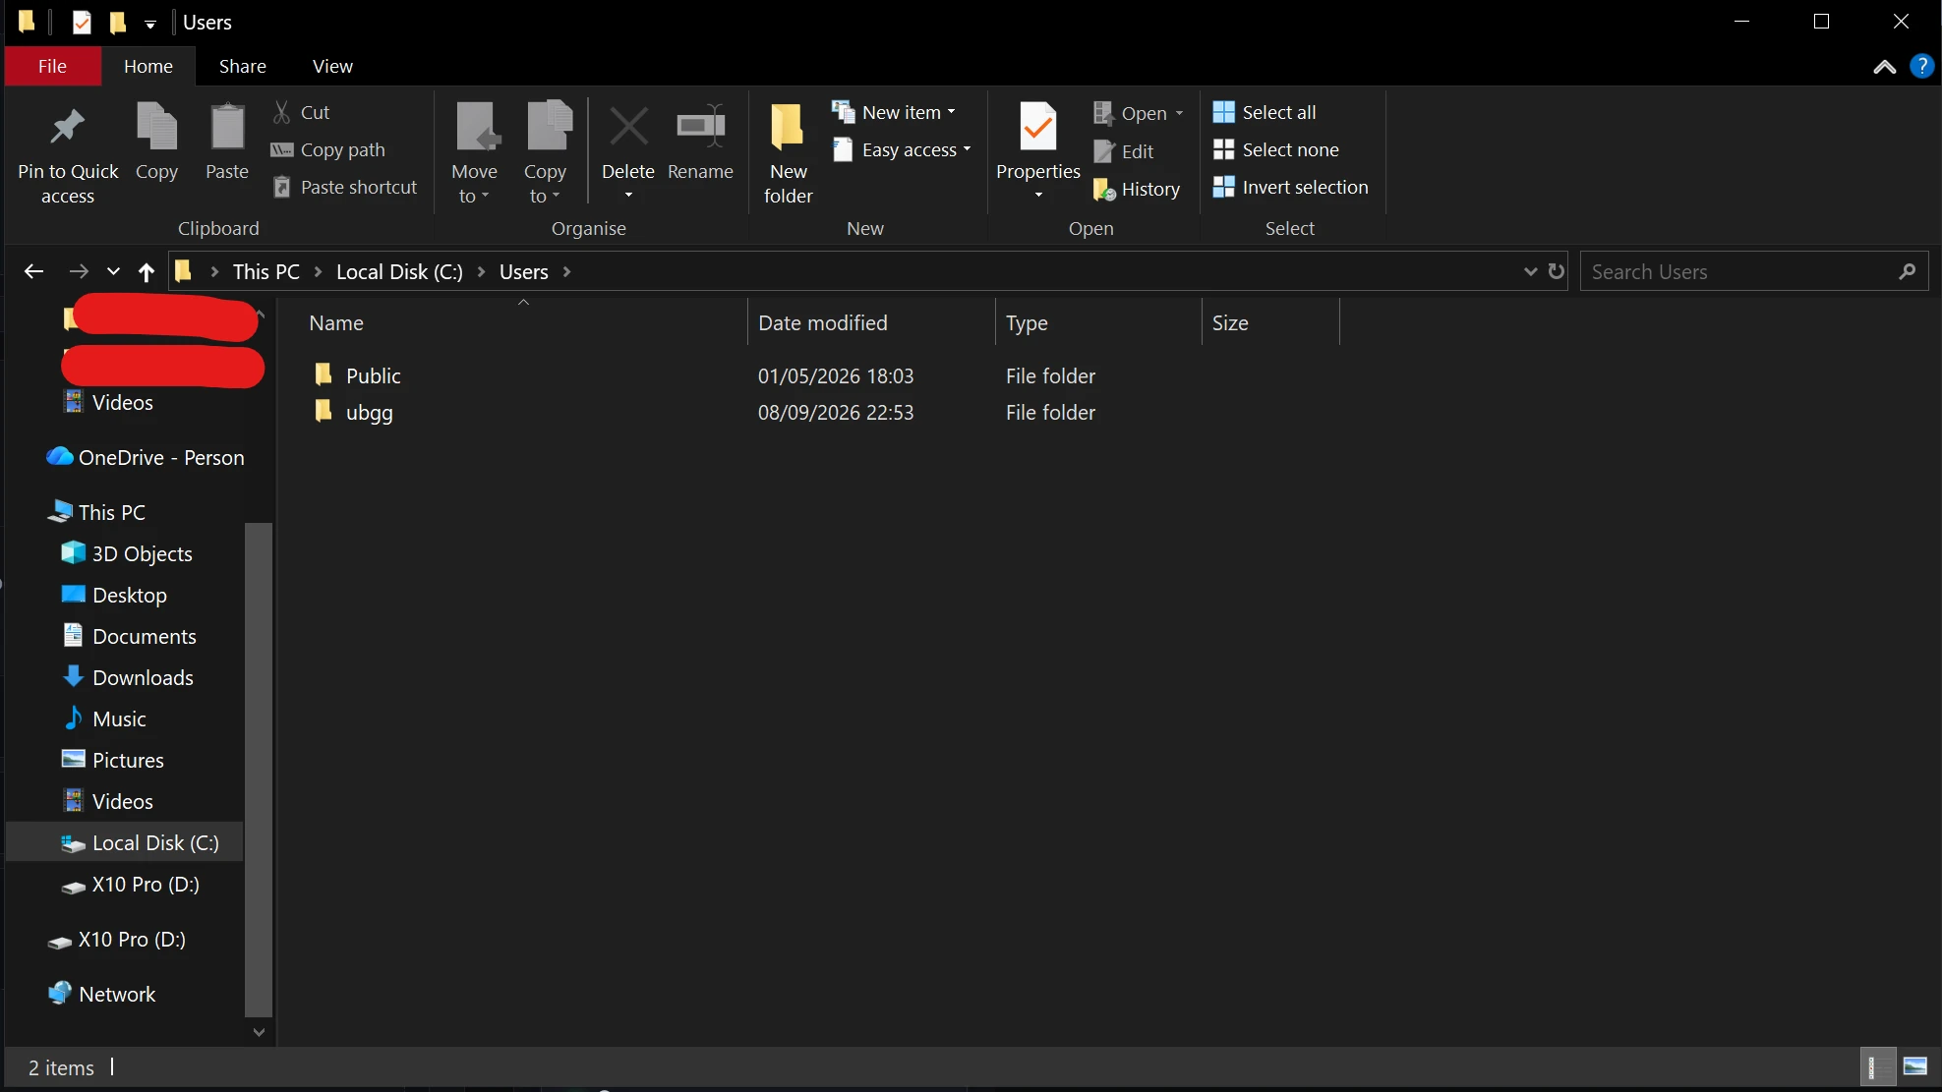Open the Quick Access Toolbar customize dropdown
1942x1092 pixels.
150,24
